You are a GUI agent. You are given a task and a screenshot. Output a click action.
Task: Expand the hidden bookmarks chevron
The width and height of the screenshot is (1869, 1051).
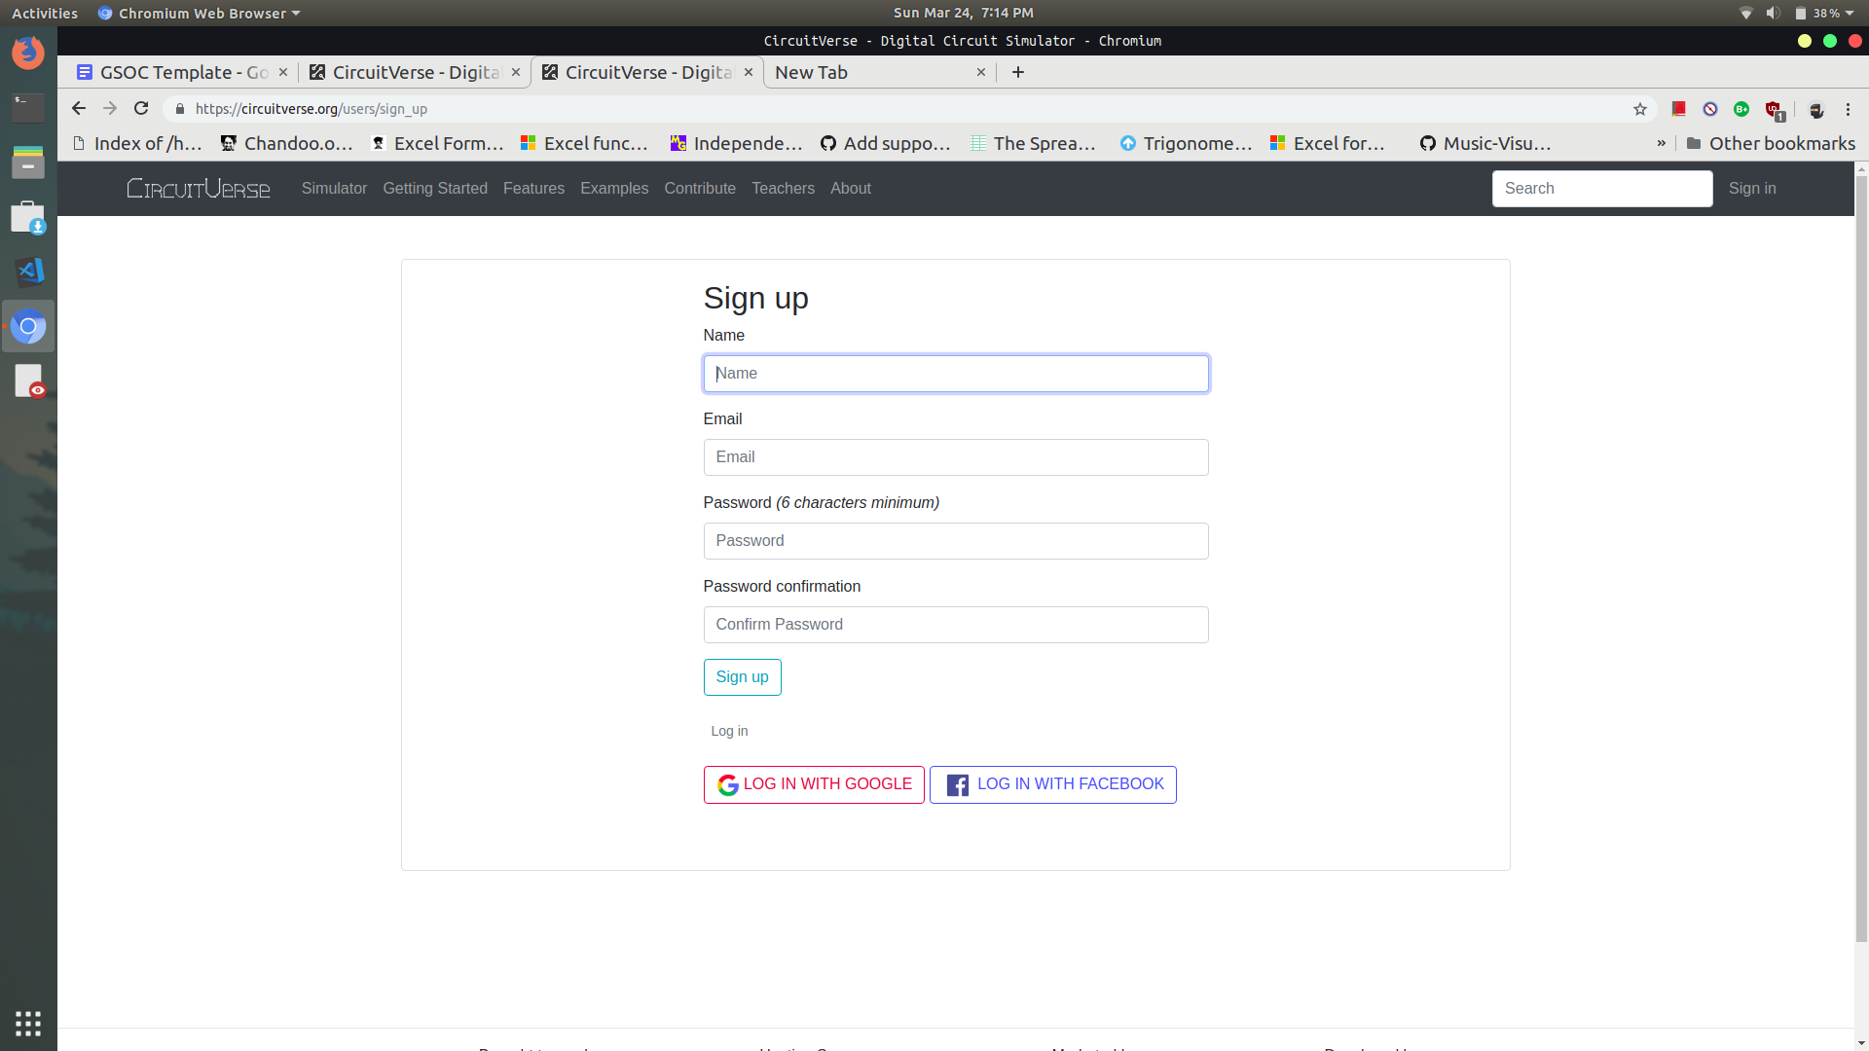pos(1661,143)
